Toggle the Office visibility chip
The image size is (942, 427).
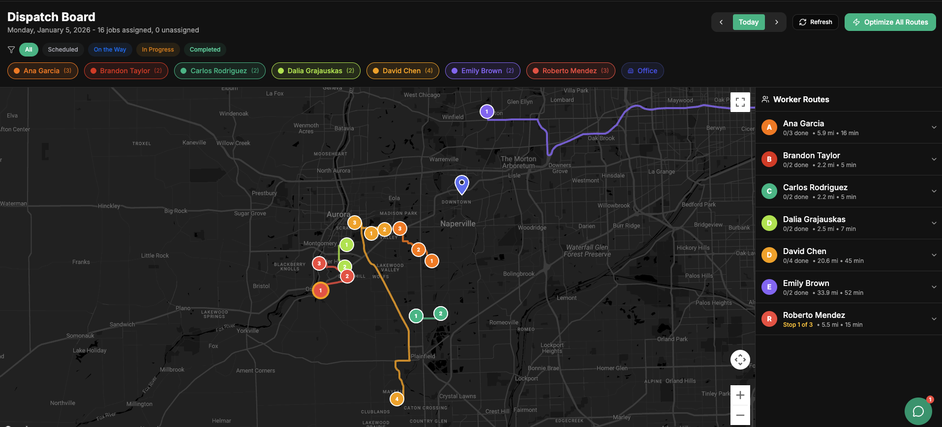[642, 71]
